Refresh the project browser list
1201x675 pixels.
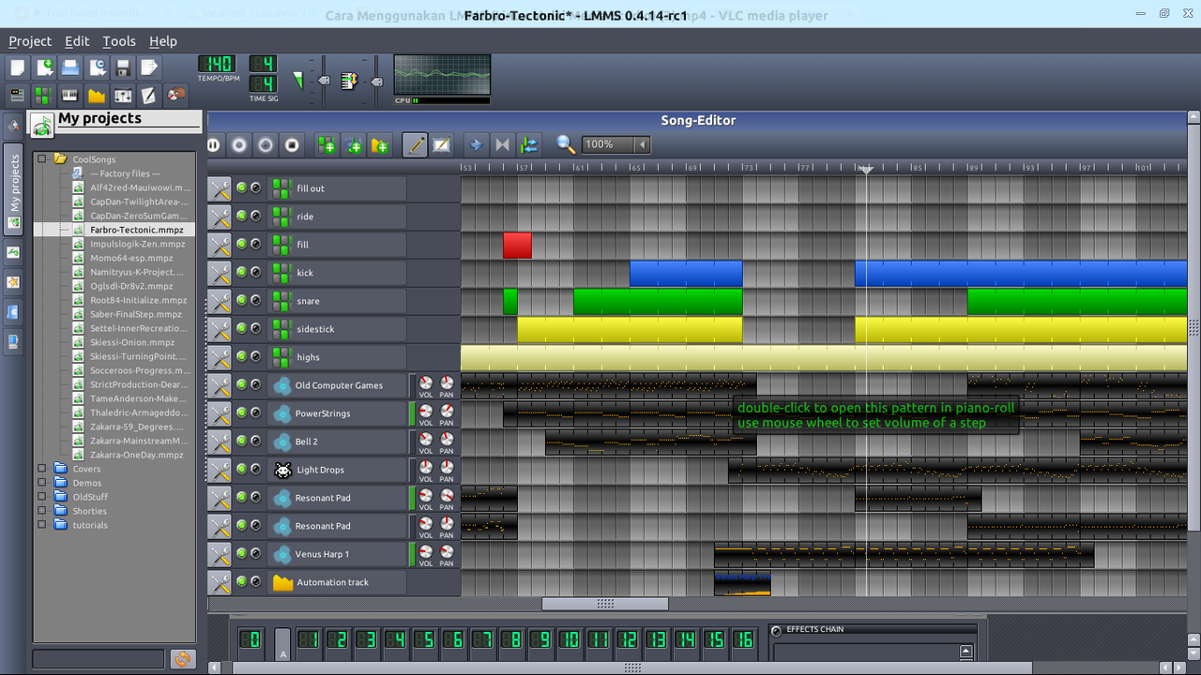(182, 659)
